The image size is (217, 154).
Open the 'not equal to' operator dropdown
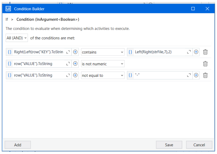(103, 75)
